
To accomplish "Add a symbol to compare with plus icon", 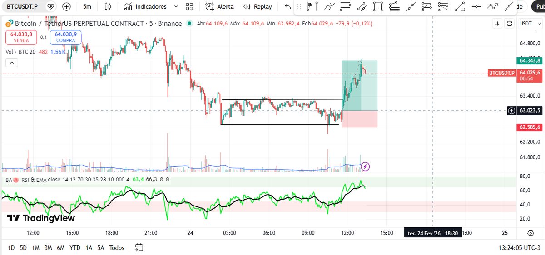I will pos(66,6).
